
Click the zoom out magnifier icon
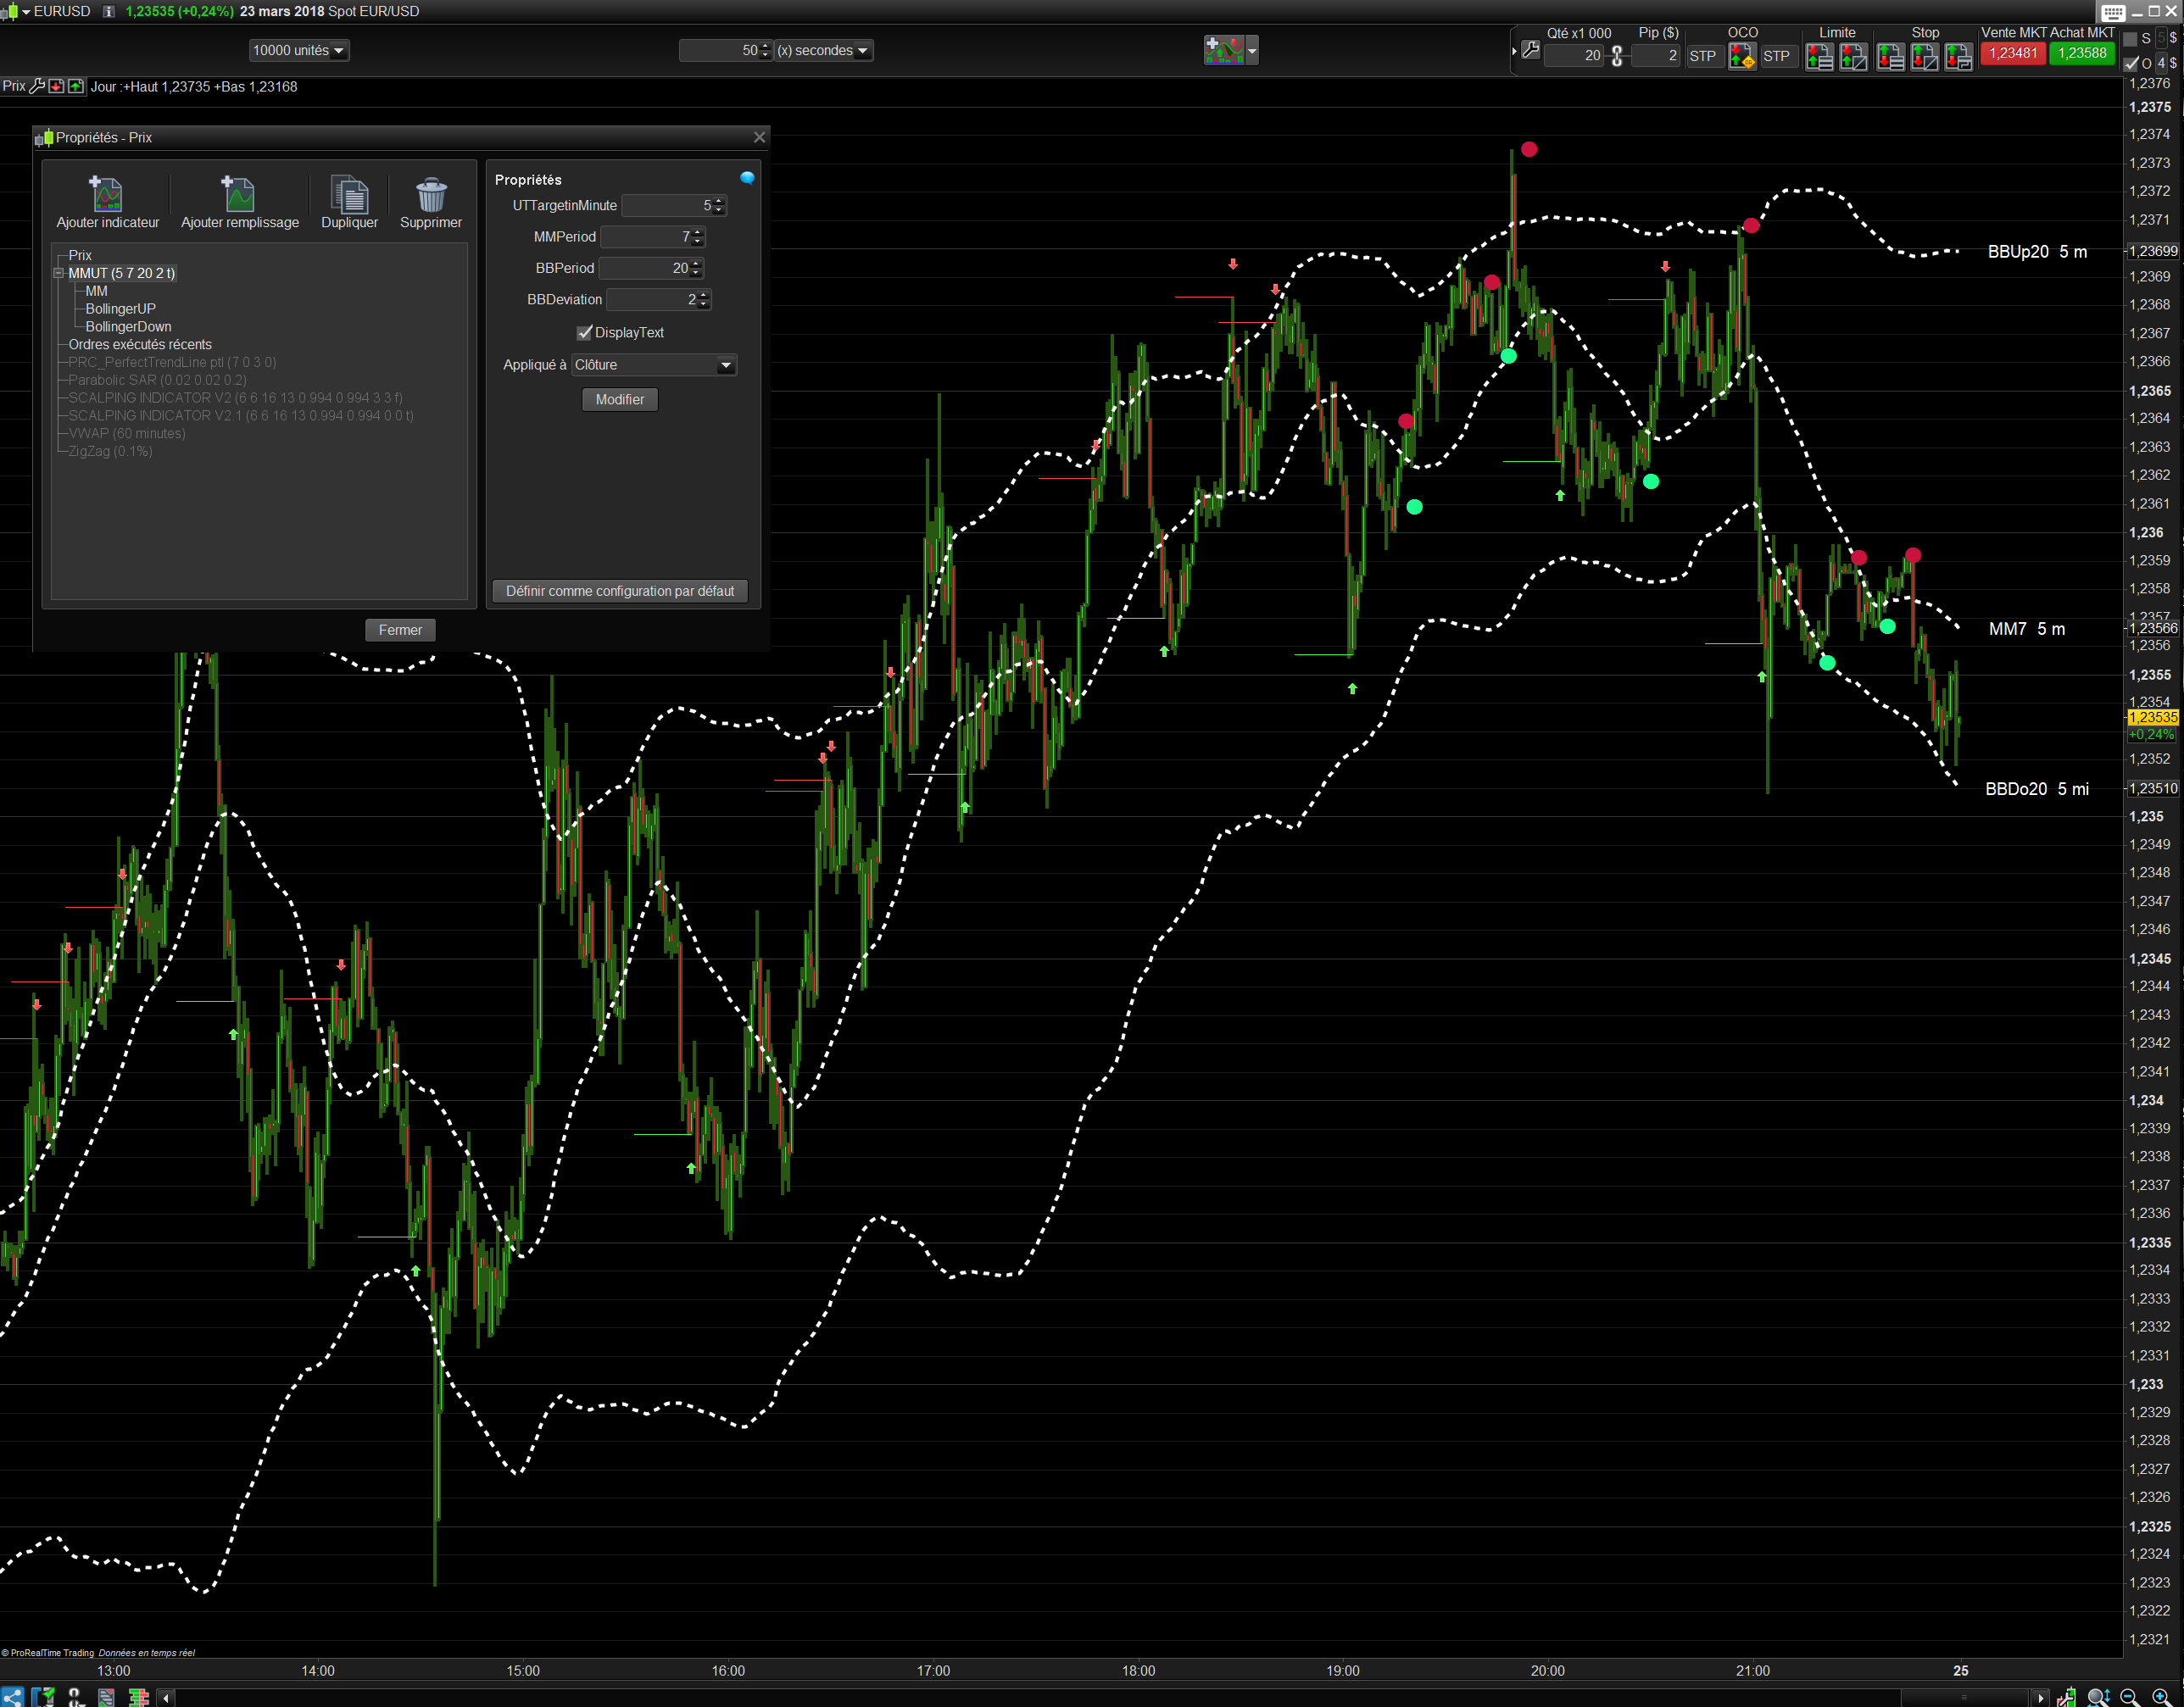click(2129, 1697)
